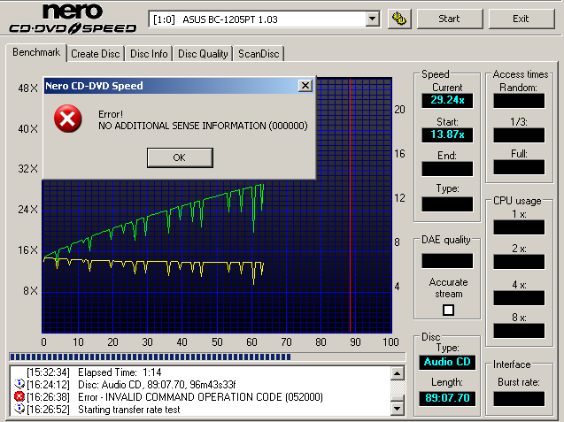The image size is (564, 422).
Task: Open the ScanDisc tab
Action: coord(259,54)
